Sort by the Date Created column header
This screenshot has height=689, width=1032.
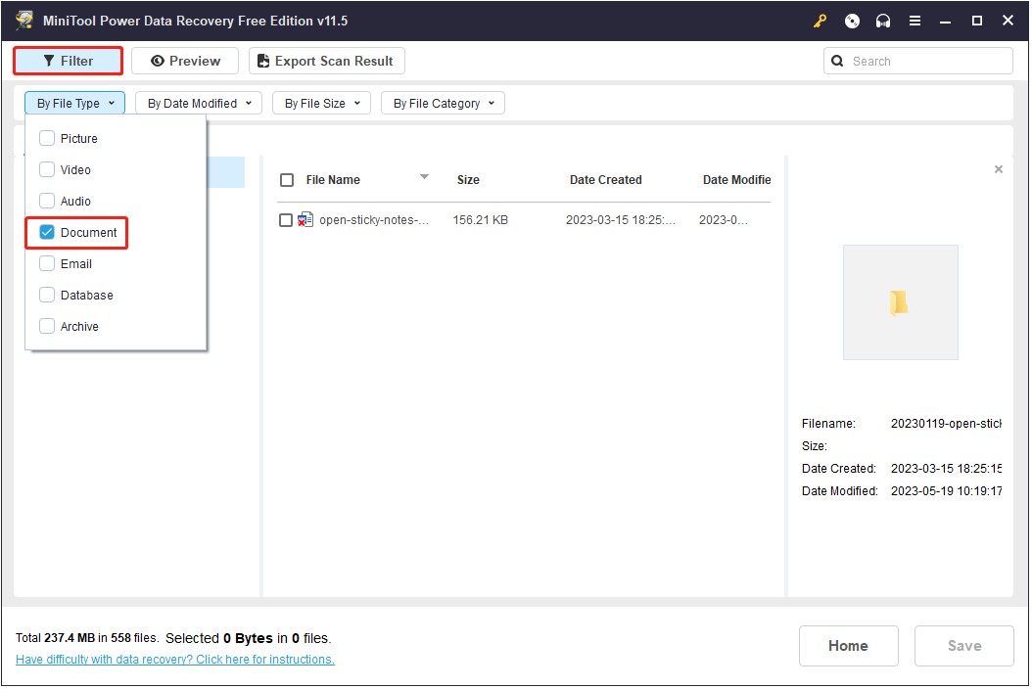(605, 180)
